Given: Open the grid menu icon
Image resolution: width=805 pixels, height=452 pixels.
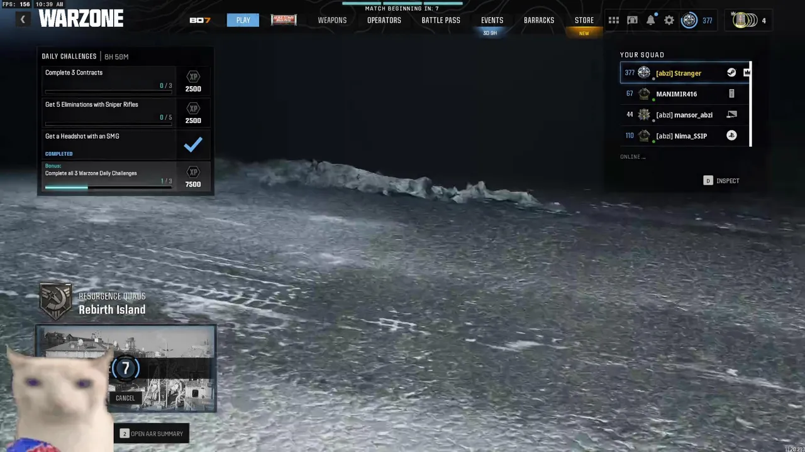Looking at the screenshot, I should tap(614, 20).
